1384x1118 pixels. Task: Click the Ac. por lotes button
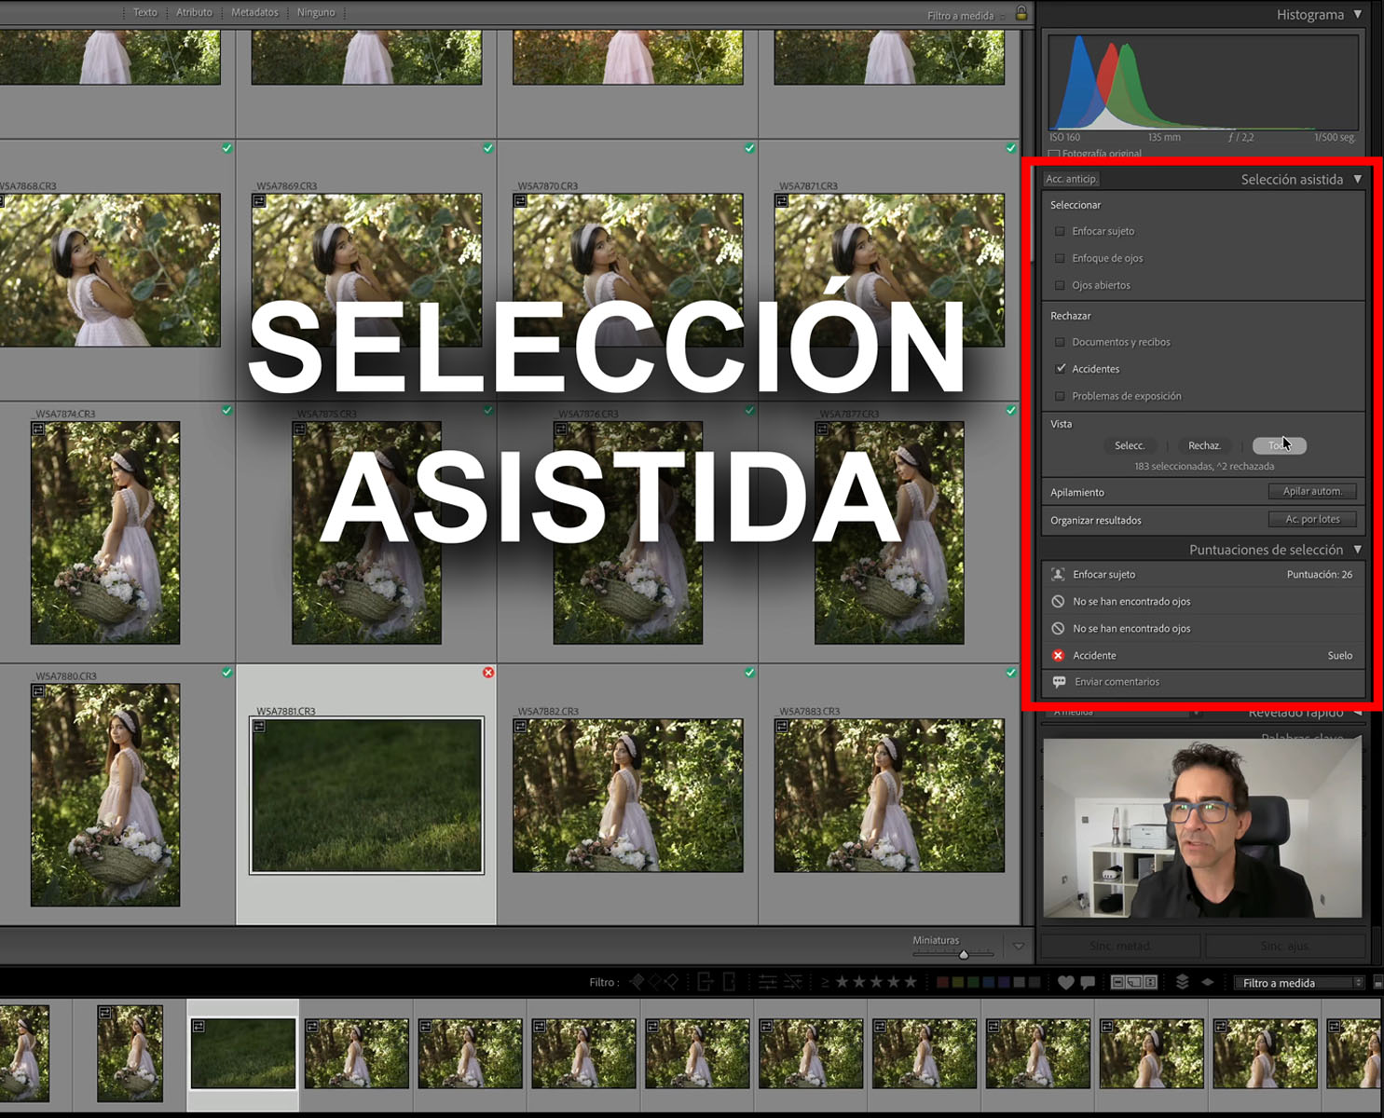1312,519
